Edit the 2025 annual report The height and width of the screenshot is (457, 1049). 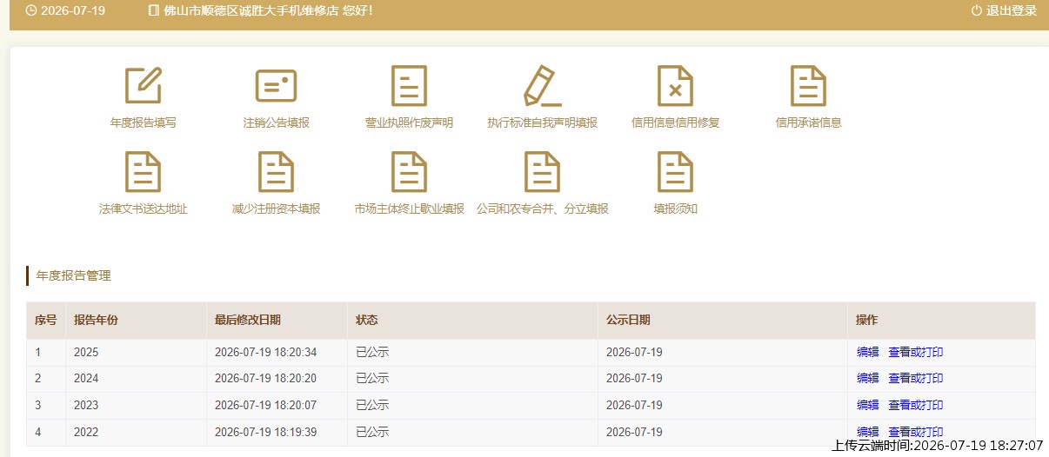click(867, 352)
